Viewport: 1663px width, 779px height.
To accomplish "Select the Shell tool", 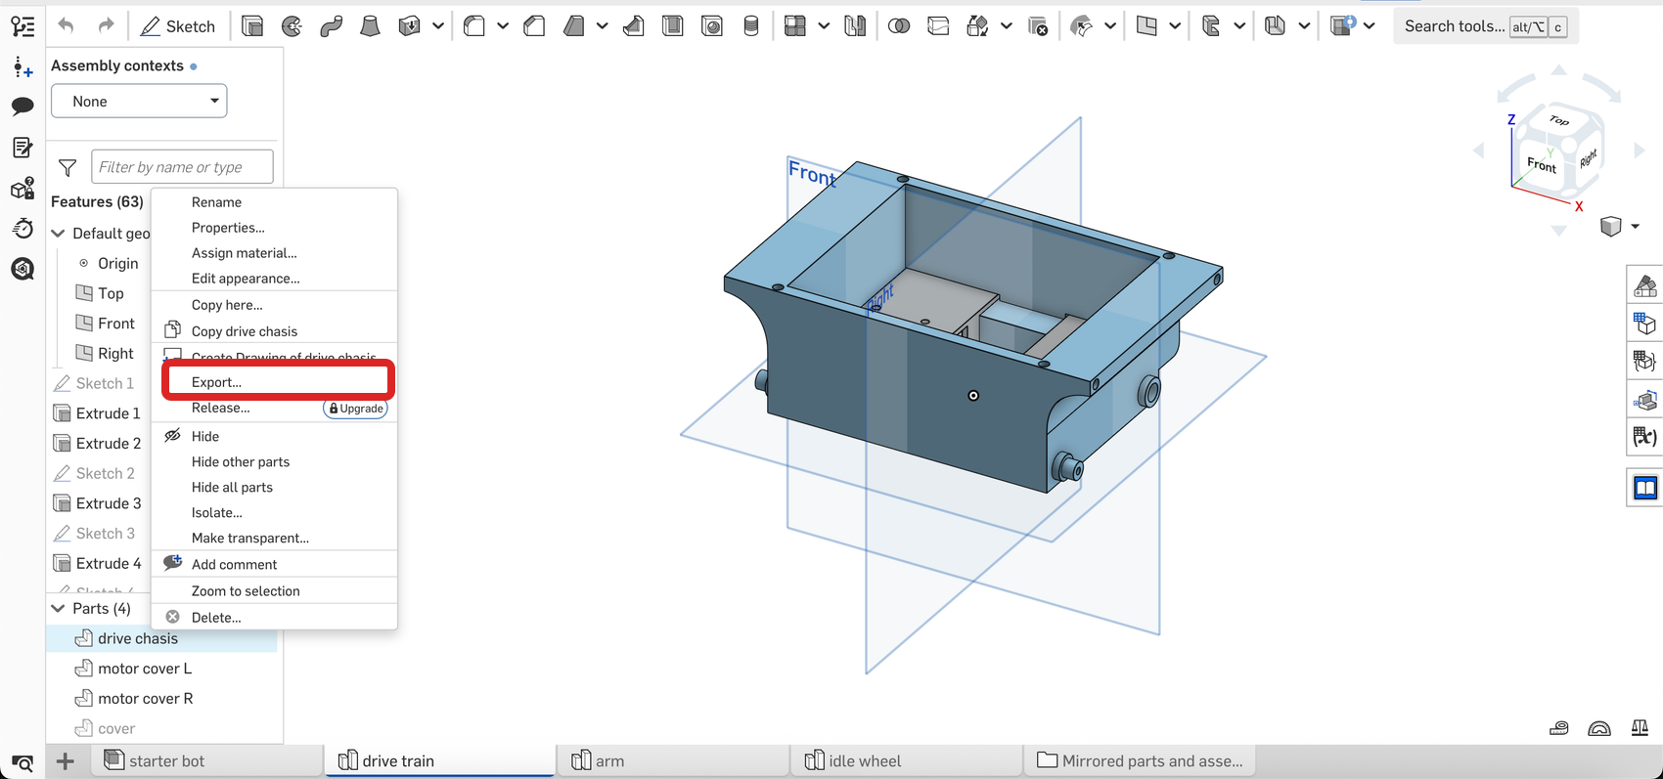I will coord(673,26).
